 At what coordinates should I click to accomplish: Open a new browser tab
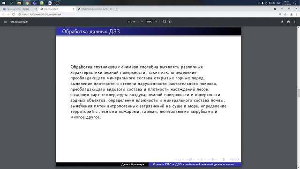point(117,9)
